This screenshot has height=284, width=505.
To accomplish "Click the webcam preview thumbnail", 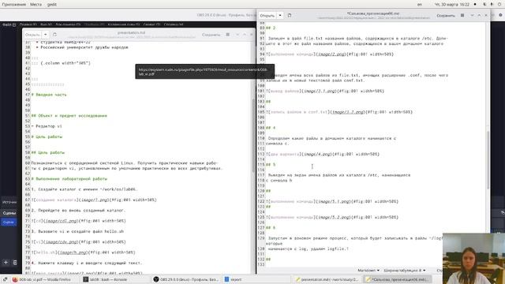I will pyautogui.click(x=473, y=259).
